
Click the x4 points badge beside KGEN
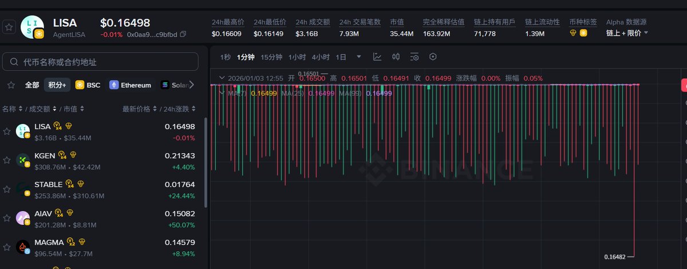pyautogui.click(x=62, y=155)
